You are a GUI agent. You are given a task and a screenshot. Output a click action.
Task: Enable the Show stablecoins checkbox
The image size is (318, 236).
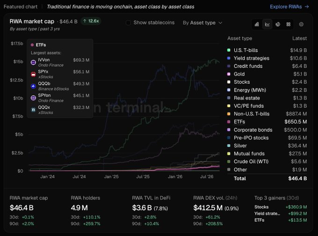coord(128,23)
